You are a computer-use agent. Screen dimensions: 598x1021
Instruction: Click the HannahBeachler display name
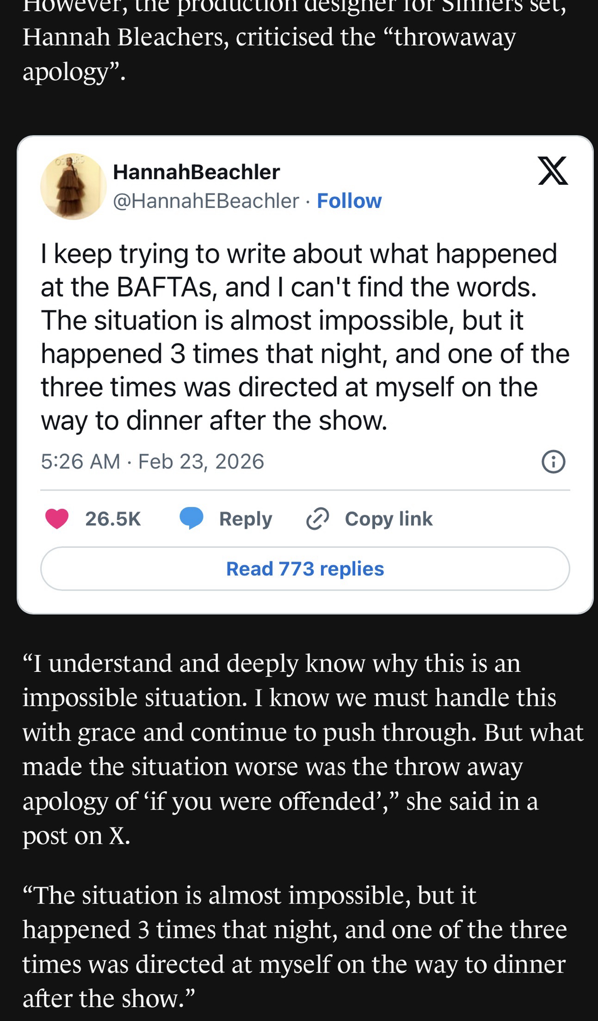196,172
